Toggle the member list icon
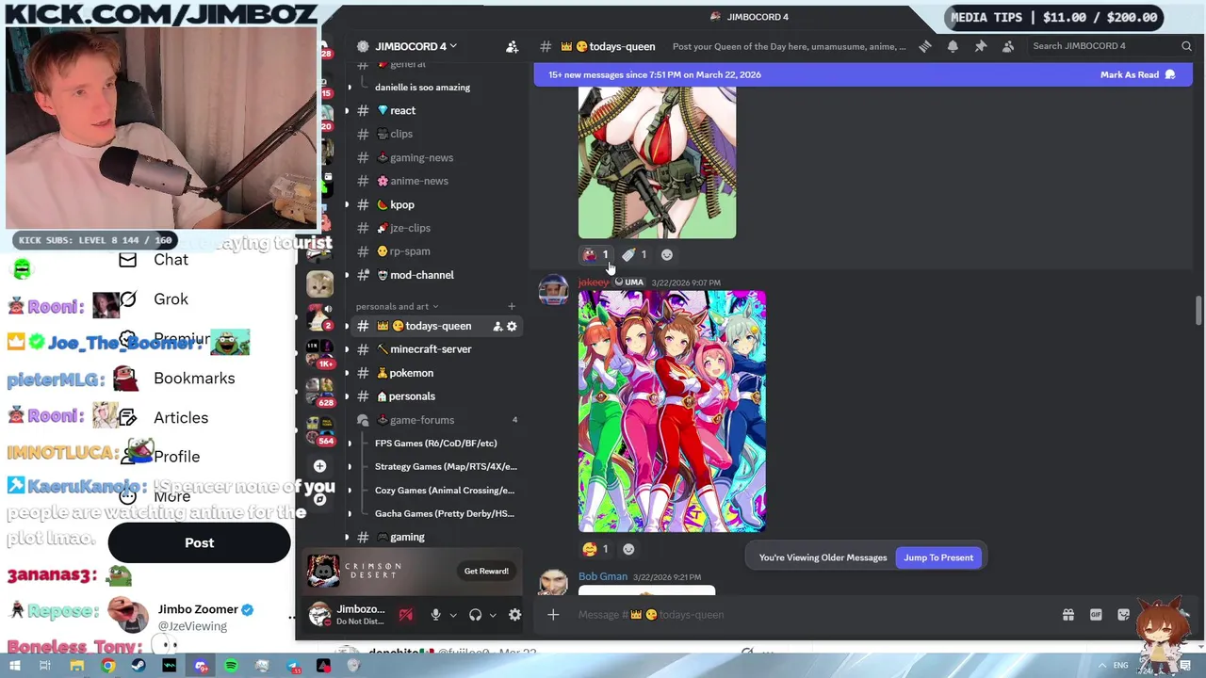The image size is (1206, 678). click(1008, 46)
